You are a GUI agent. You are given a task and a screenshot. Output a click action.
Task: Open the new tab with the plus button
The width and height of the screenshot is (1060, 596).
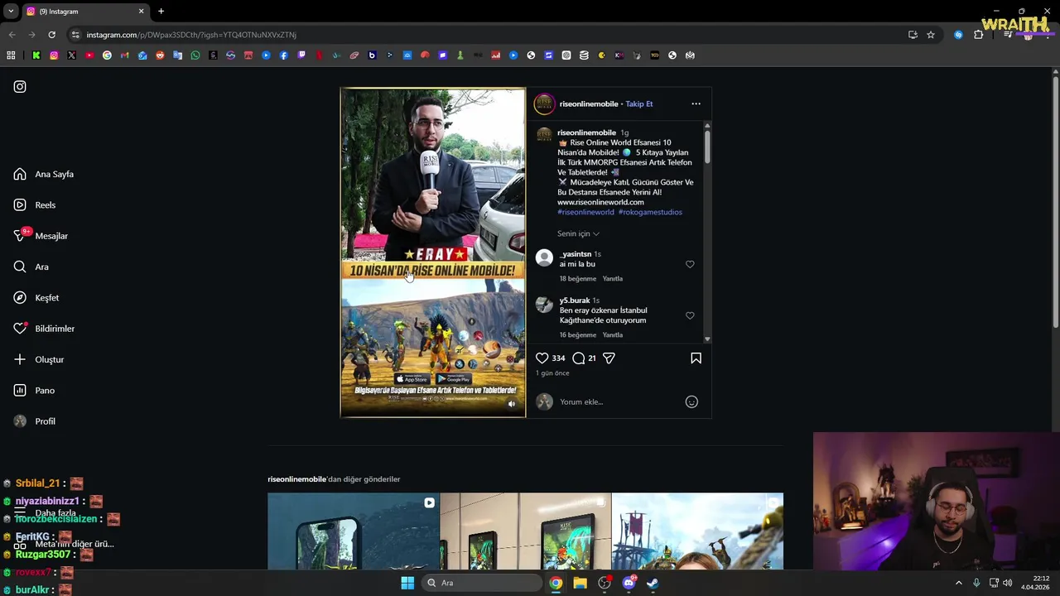tap(161, 12)
